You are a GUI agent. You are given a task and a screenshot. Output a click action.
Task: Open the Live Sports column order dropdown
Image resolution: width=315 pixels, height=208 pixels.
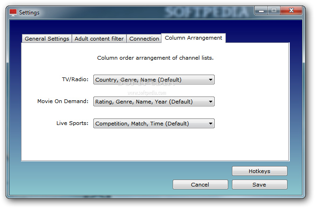click(154, 124)
